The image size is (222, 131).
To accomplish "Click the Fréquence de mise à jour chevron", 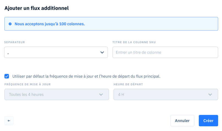I will tap(101, 94).
